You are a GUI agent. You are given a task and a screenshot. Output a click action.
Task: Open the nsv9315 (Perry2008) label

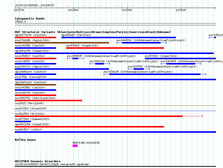click(x=29, y=103)
